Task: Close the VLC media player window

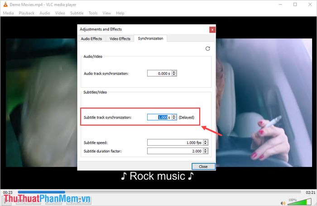Action: pyautogui.click(x=310, y=5)
